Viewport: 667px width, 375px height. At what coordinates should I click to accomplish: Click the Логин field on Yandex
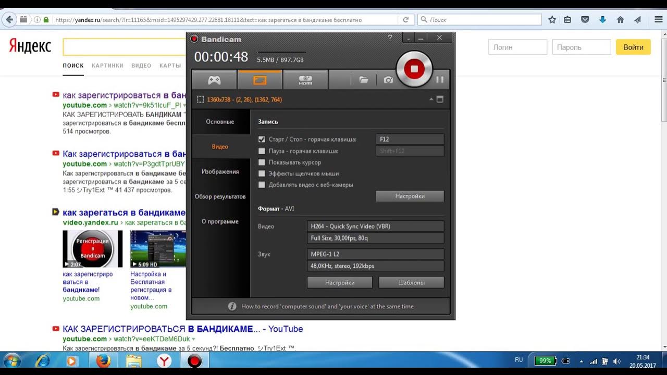tap(517, 47)
